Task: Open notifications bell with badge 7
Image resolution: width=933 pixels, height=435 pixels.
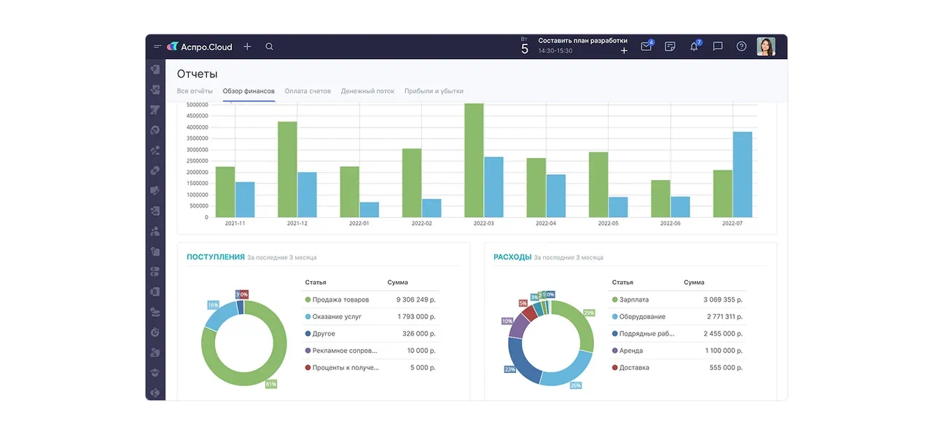Action: pyautogui.click(x=694, y=47)
